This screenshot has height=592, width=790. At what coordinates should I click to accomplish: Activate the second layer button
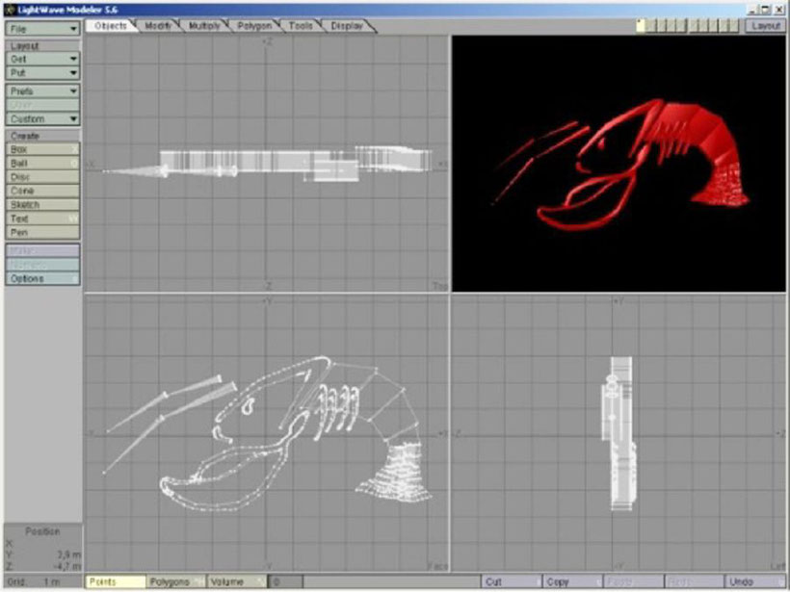point(651,26)
